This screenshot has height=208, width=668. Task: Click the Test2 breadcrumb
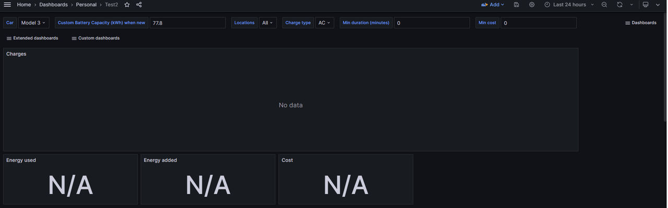[111, 5]
